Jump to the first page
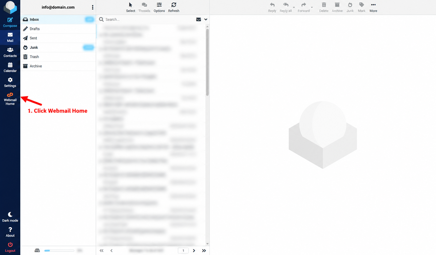 pyautogui.click(x=102, y=250)
